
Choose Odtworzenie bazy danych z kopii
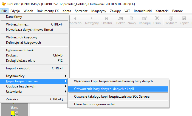click(x=118, y=89)
